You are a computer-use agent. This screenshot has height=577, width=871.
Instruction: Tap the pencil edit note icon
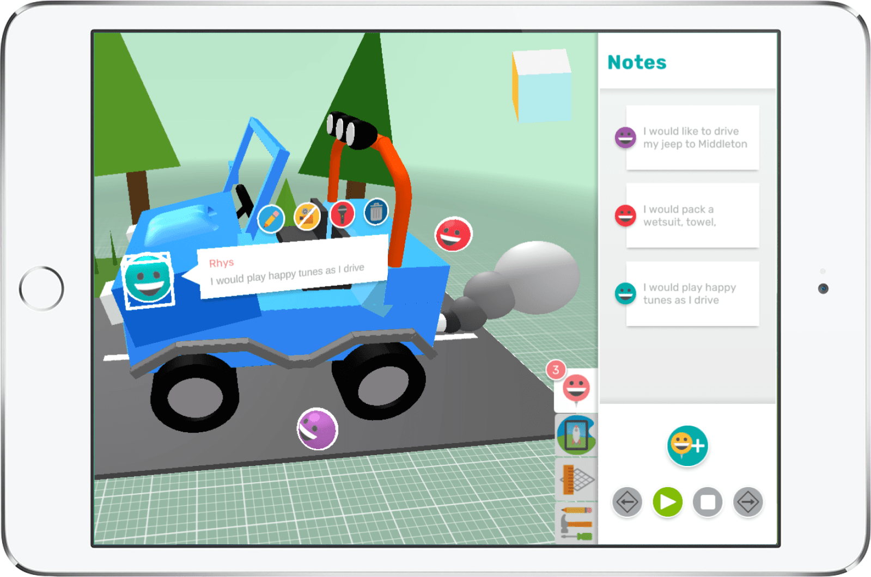(271, 219)
